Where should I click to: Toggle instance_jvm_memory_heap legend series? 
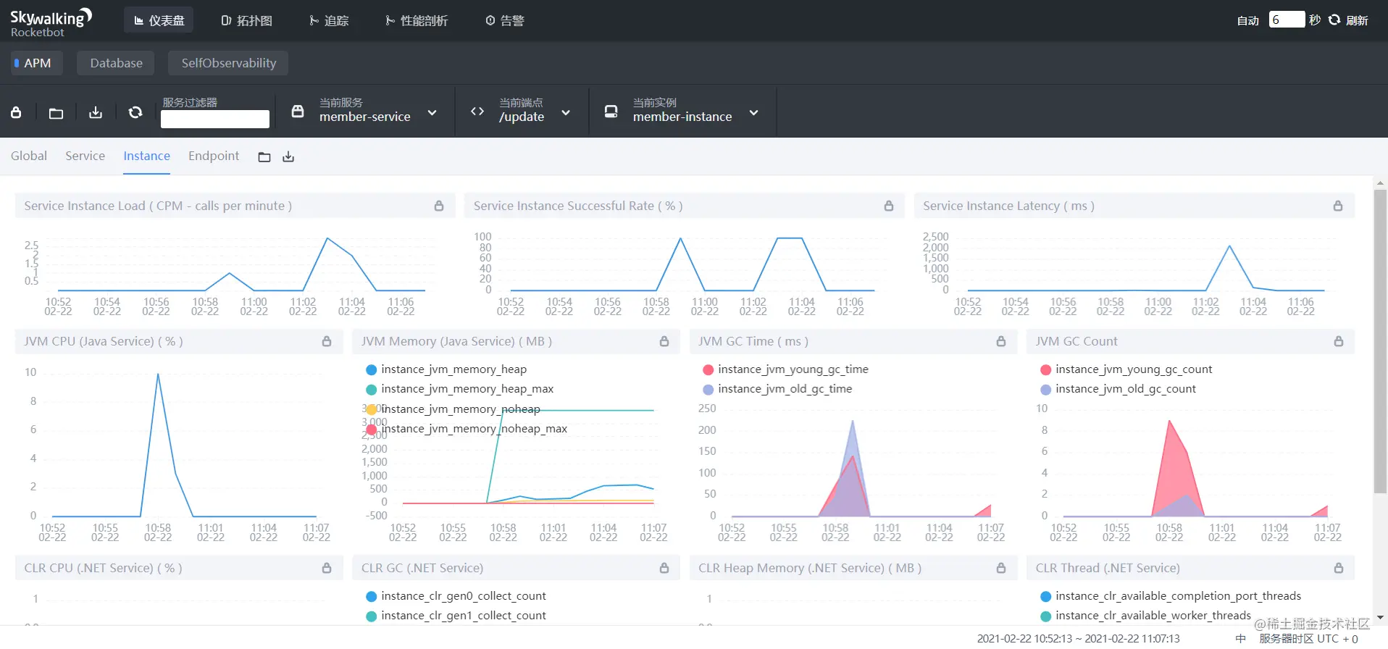446,369
